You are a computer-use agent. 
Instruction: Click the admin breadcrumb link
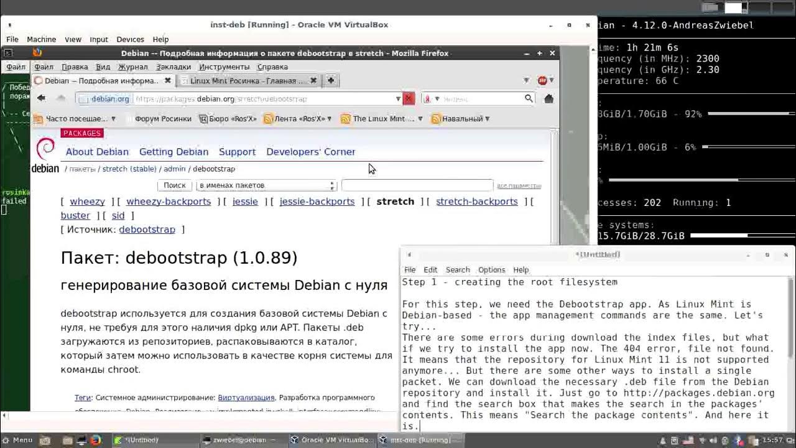[x=175, y=169]
